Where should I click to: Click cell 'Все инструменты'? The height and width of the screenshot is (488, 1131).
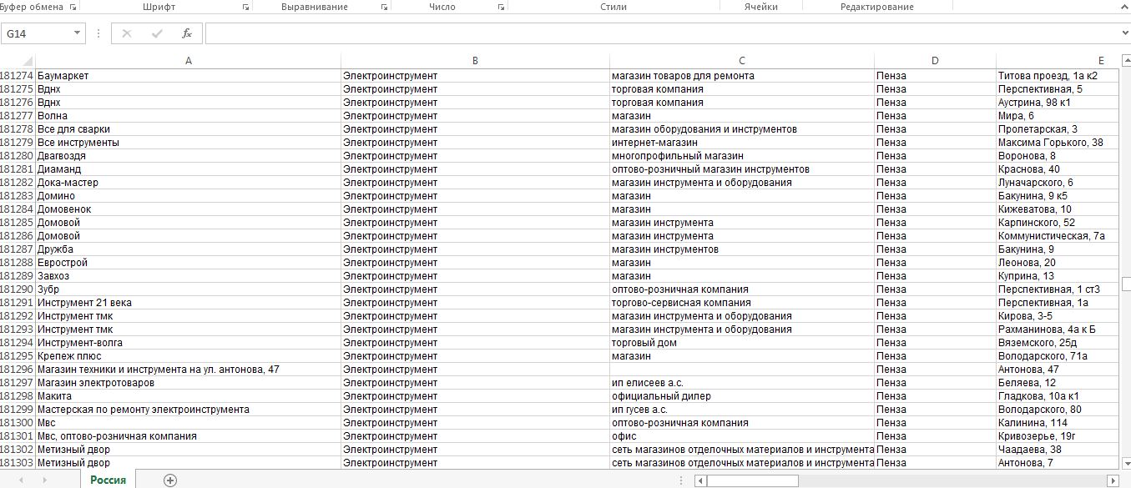pos(188,143)
